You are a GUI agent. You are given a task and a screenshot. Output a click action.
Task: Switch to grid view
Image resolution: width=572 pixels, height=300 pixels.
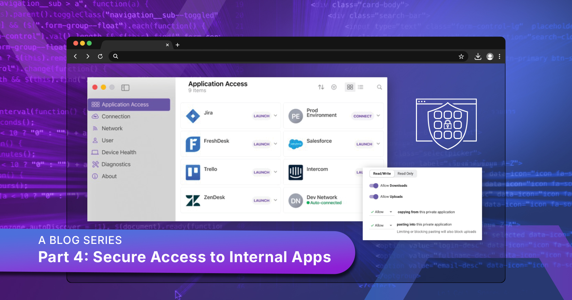[x=350, y=87]
